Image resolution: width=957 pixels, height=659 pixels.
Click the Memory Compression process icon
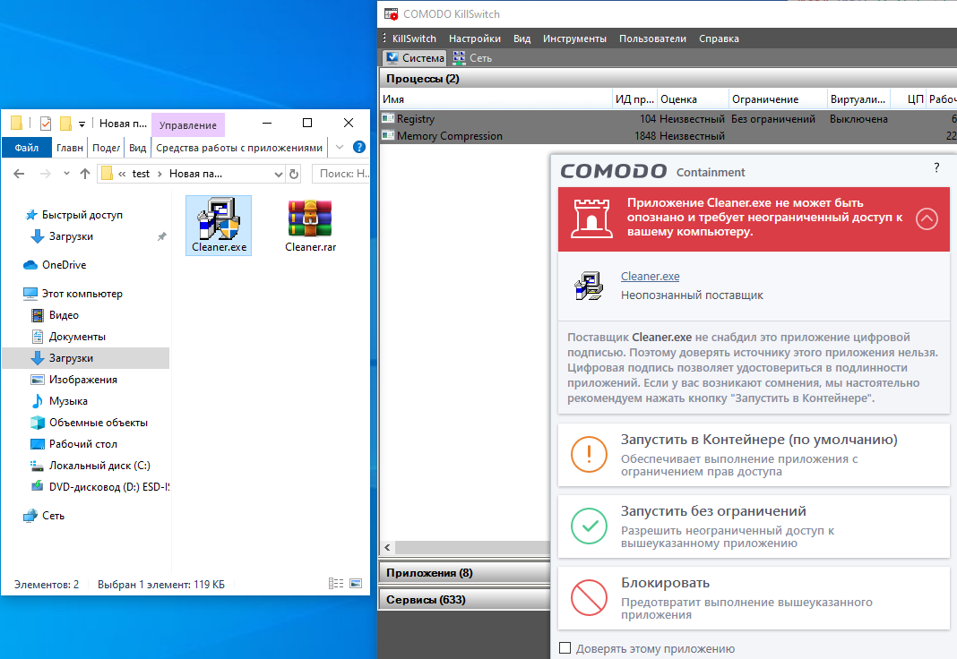tap(388, 135)
